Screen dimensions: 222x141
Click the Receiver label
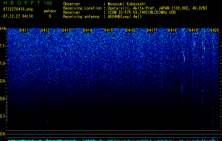tap(72, 12)
